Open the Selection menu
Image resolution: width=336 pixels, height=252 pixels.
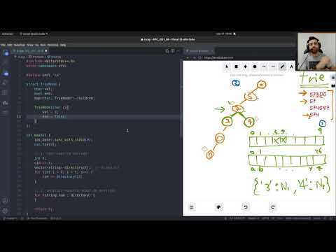point(20,45)
